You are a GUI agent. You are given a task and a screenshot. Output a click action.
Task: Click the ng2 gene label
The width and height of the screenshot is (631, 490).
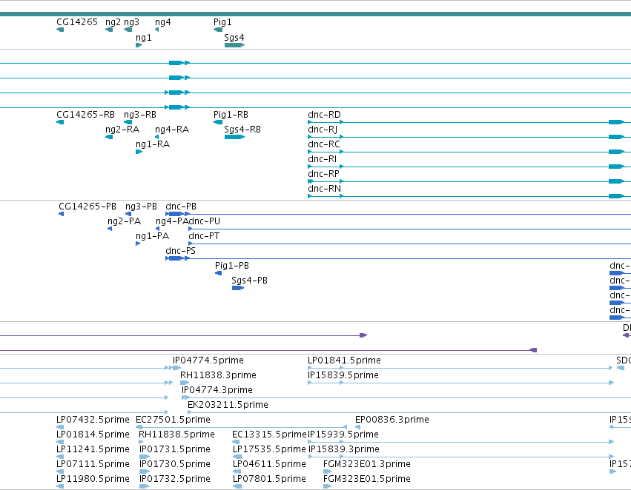113,22
